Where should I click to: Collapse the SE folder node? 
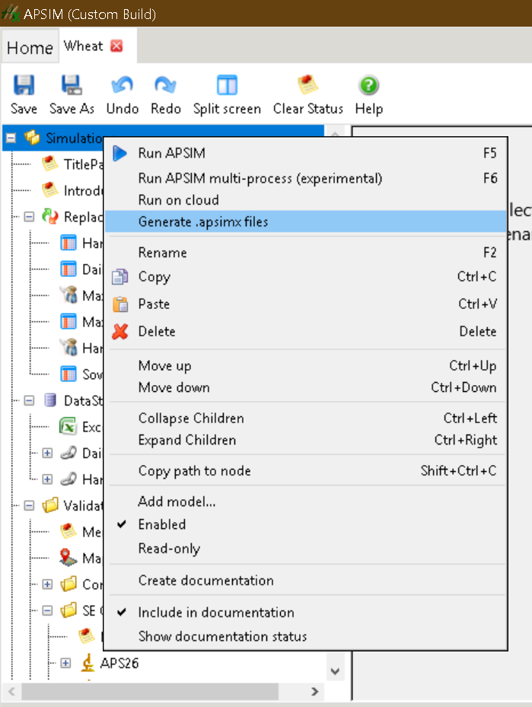tap(47, 610)
